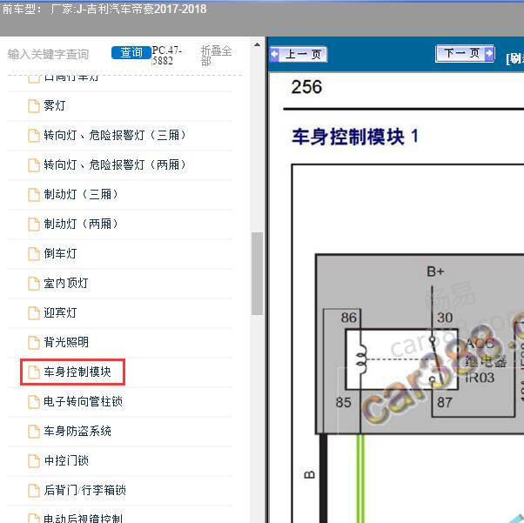
Task: Open the 室内顶灯 diagram entry
Action: tap(66, 284)
